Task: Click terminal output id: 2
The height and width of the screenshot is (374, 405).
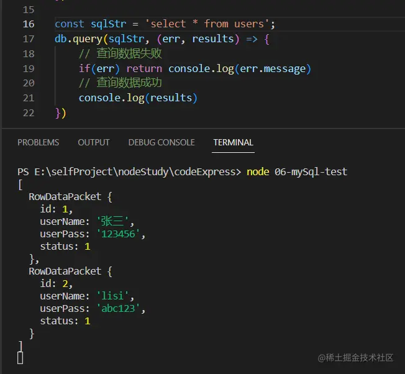Action: 57,284
